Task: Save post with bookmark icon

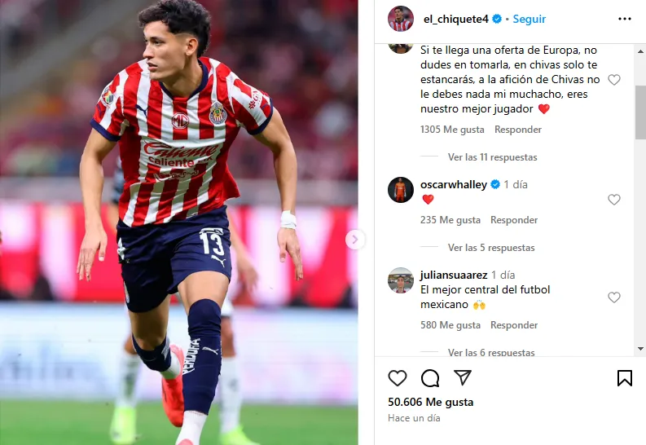Action: [625, 378]
